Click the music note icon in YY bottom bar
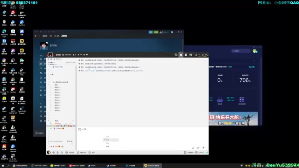The height and width of the screenshot is (168, 299). click(x=78, y=152)
